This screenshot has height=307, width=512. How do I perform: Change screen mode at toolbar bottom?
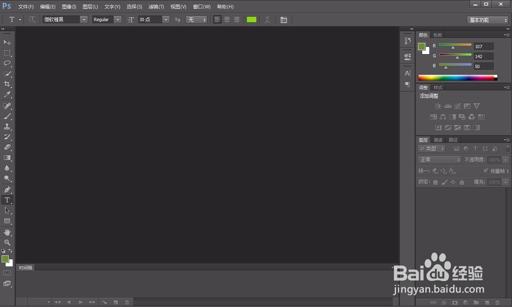(x=7, y=284)
